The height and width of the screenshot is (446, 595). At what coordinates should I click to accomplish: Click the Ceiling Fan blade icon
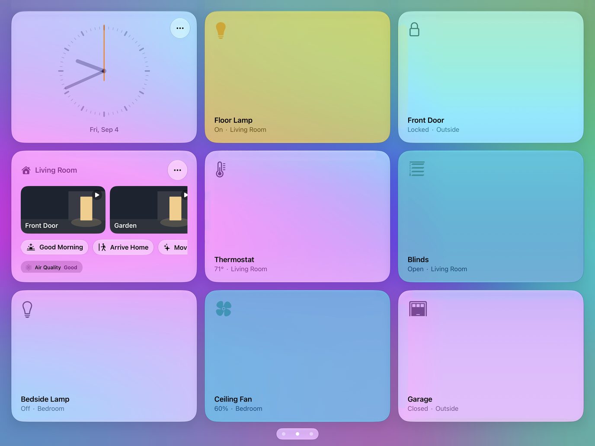click(224, 309)
